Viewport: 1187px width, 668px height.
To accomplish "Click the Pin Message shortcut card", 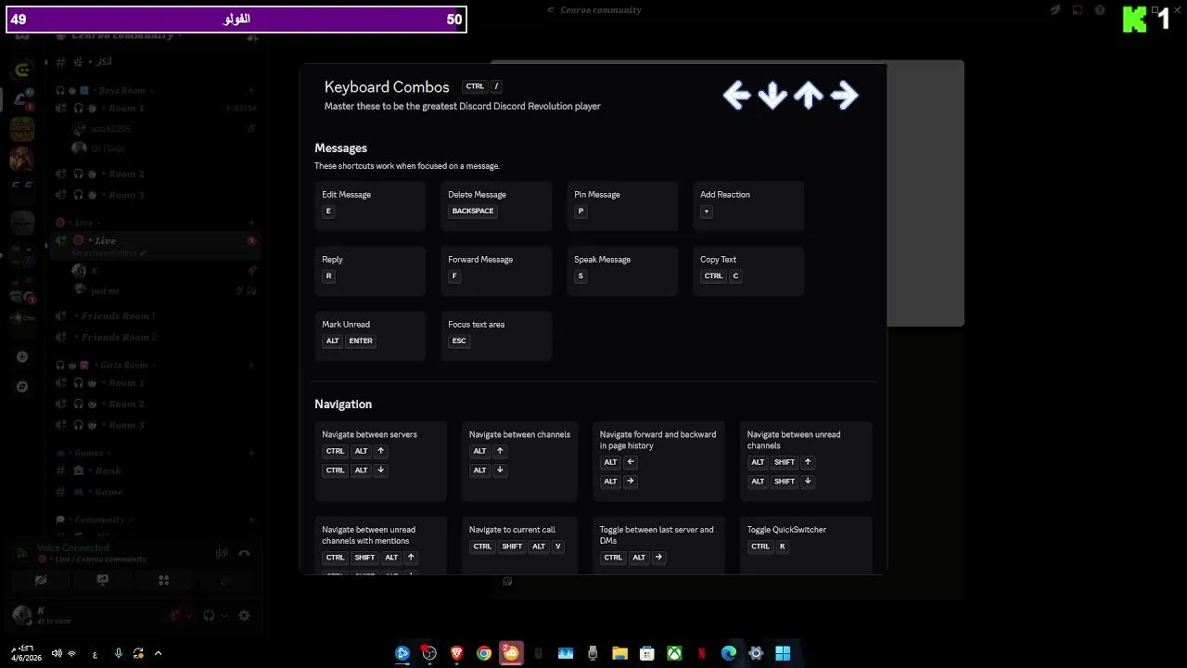I will pyautogui.click(x=622, y=206).
